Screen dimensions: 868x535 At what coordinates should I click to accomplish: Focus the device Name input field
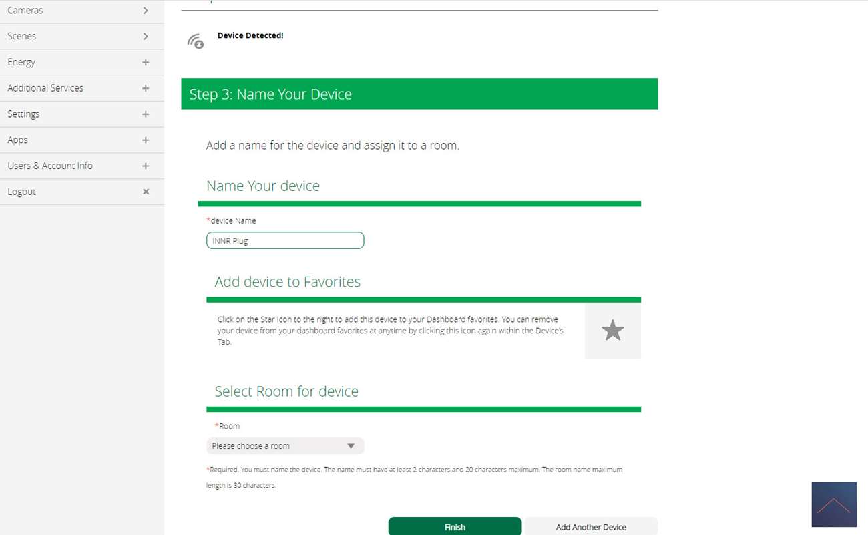[285, 240]
